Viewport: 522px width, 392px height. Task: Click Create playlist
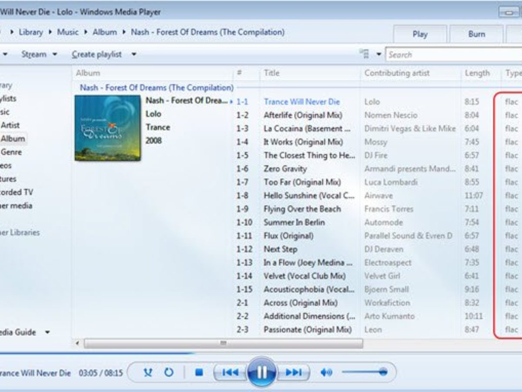(x=97, y=54)
